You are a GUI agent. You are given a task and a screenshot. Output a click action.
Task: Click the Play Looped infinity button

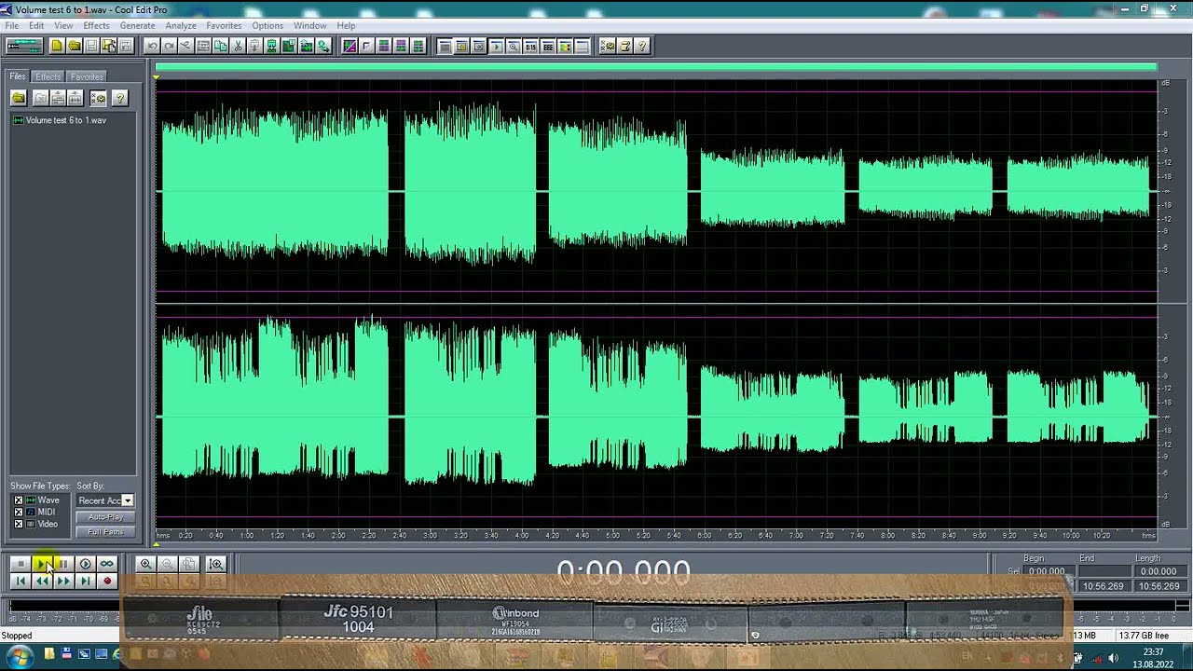coord(106,564)
